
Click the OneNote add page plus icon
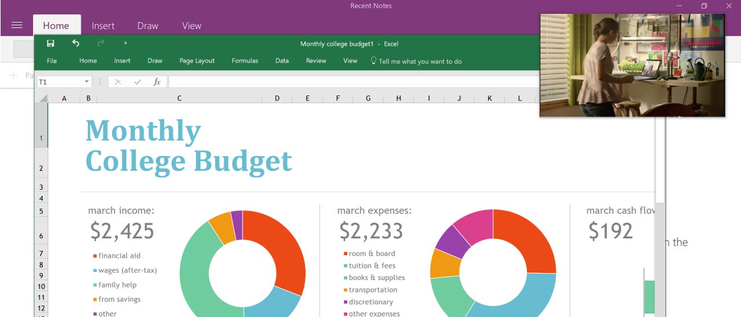(x=14, y=75)
